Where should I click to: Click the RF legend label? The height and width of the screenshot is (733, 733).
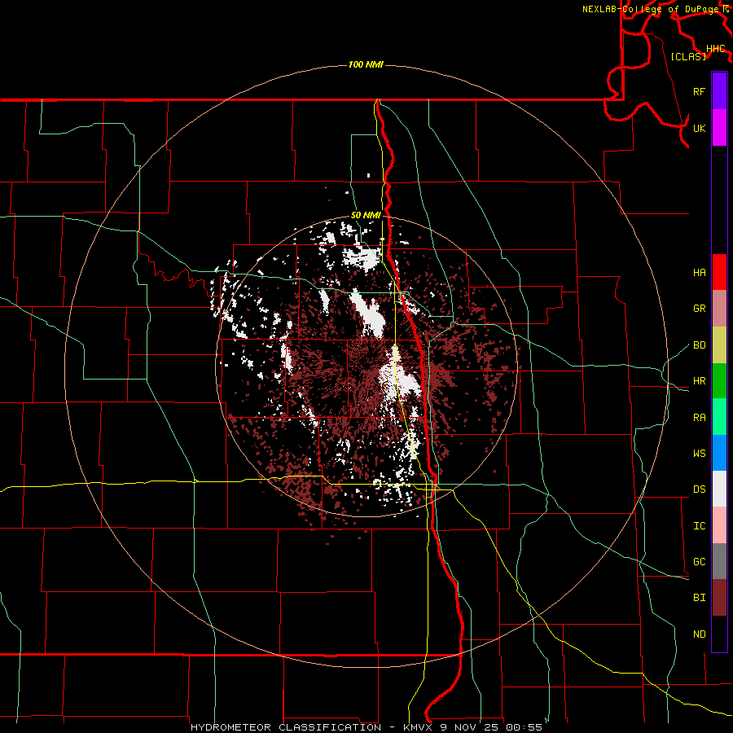pos(699,91)
